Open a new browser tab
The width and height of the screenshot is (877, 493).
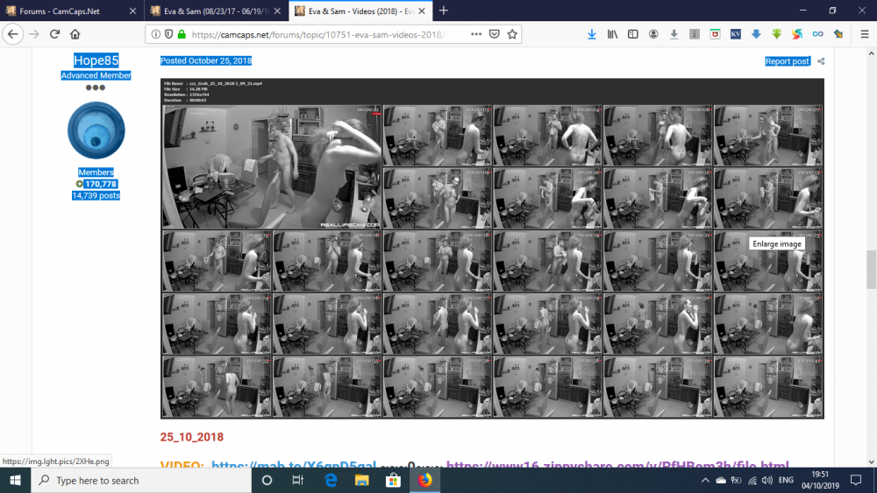tap(444, 11)
